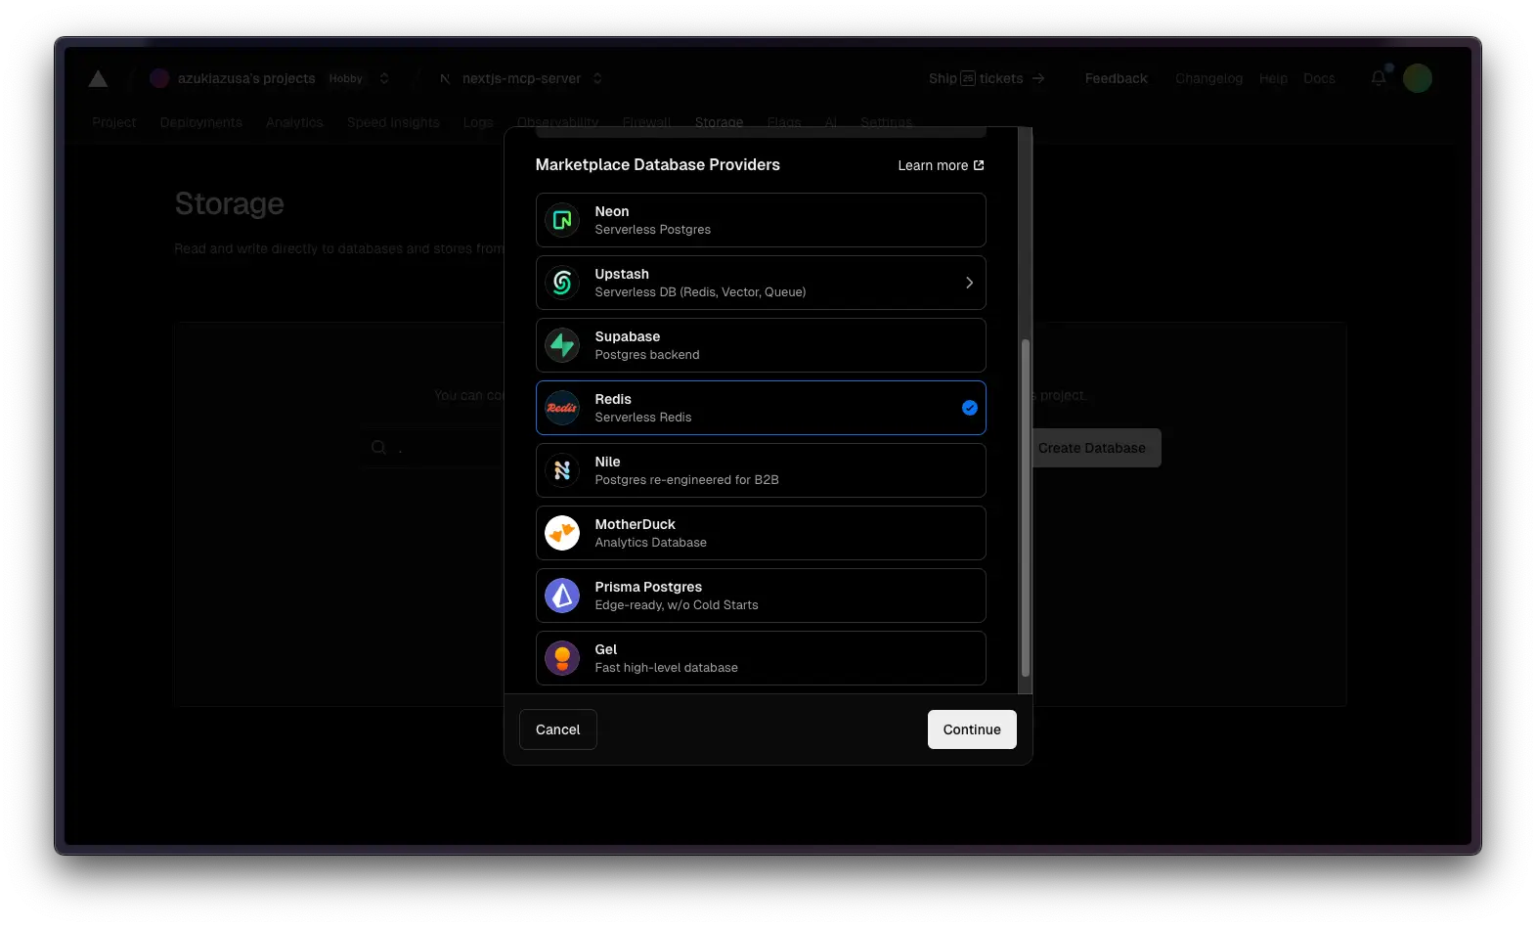
Task: Open the notifications bell icon
Action: coord(1379,78)
